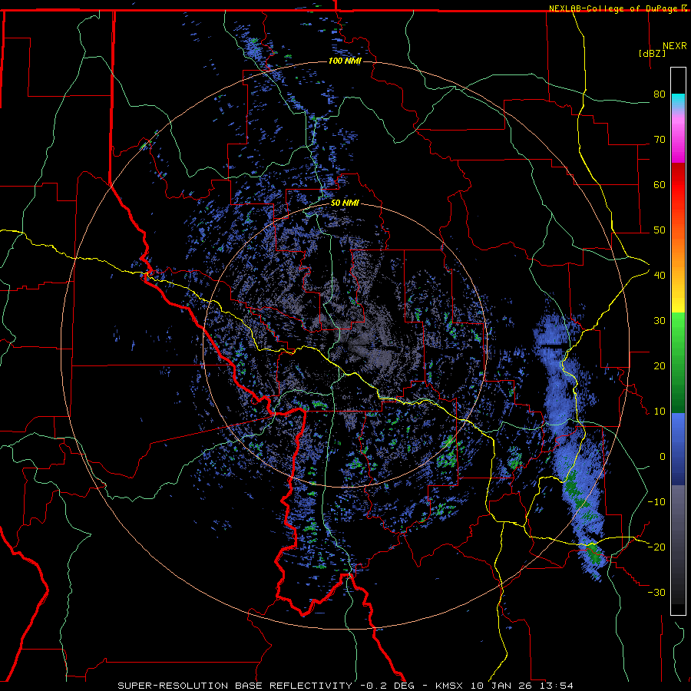This screenshot has height=691, width=691.
Task: Click the SUPER-RESOLUTION BASE REFLECTIVITY caption text
Action: (235, 686)
